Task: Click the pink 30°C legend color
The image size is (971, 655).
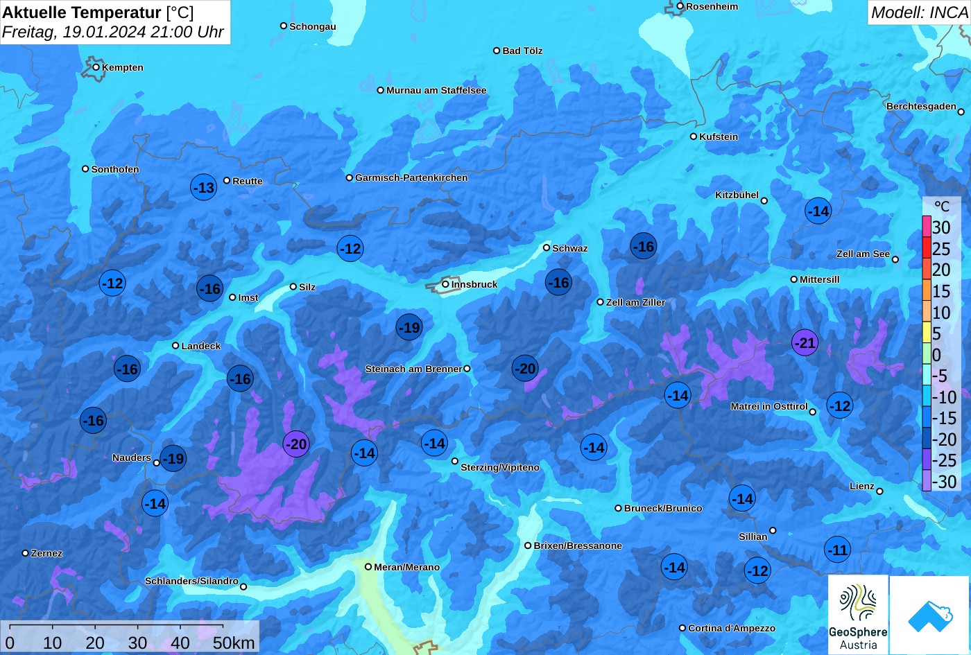Action: pyautogui.click(x=927, y=227)
